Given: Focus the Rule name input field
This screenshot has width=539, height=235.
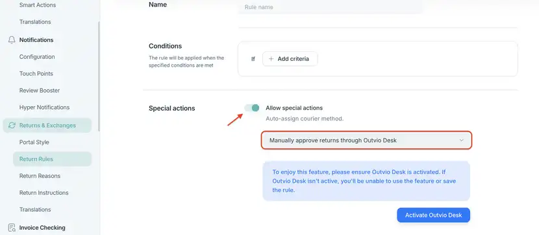Looking at the screenshot, I should point(330,7).
